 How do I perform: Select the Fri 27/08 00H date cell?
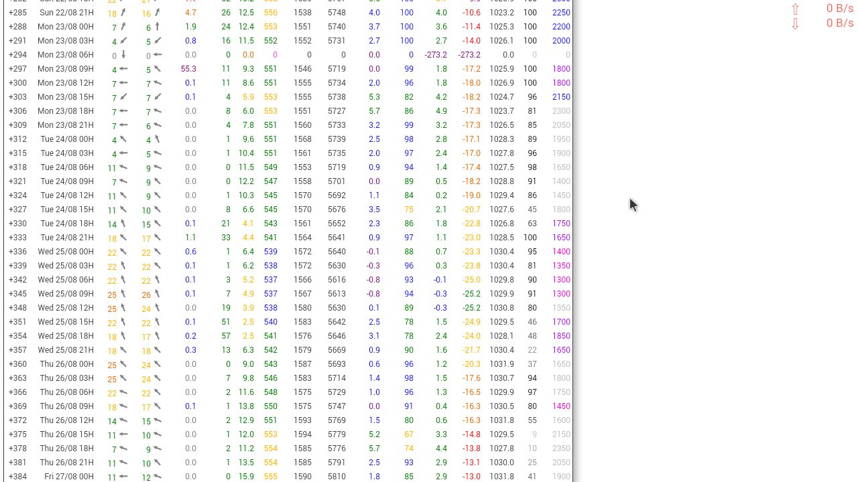(x=69, y=477)
